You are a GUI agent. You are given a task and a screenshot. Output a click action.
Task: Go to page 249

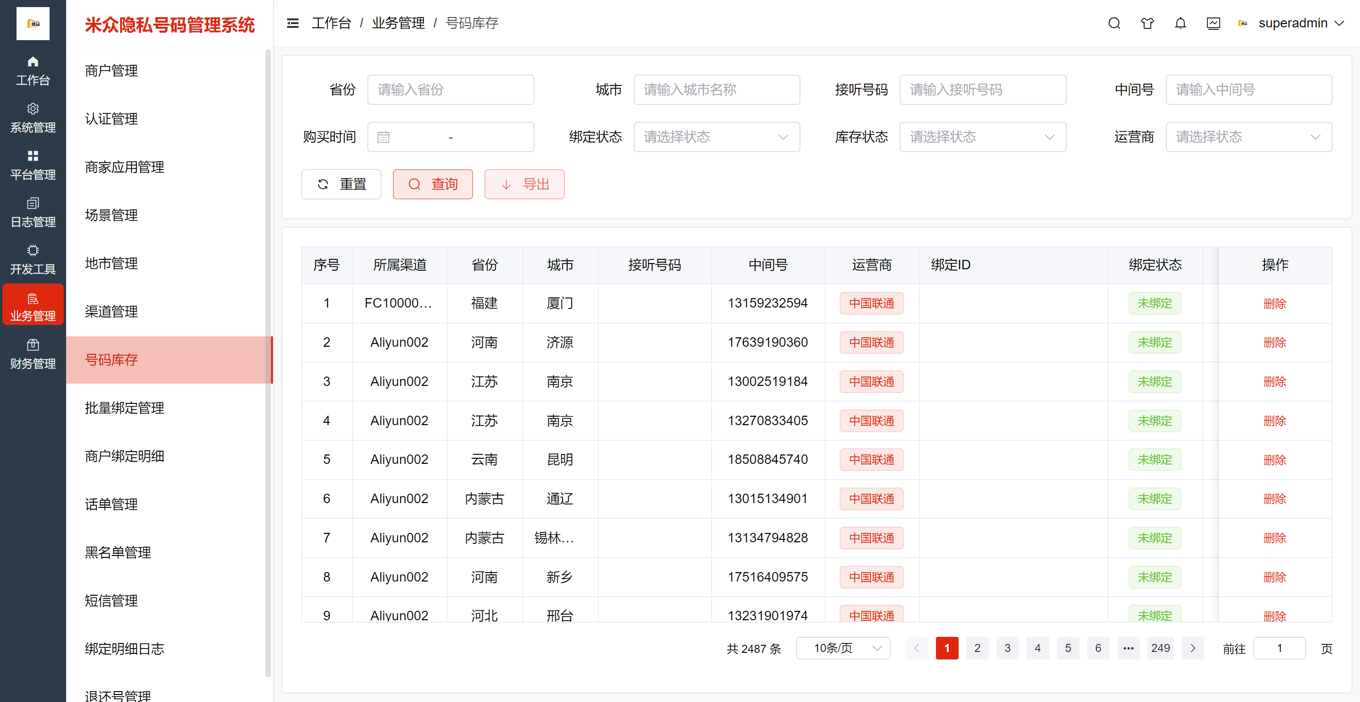click(x=1160, y=648)
